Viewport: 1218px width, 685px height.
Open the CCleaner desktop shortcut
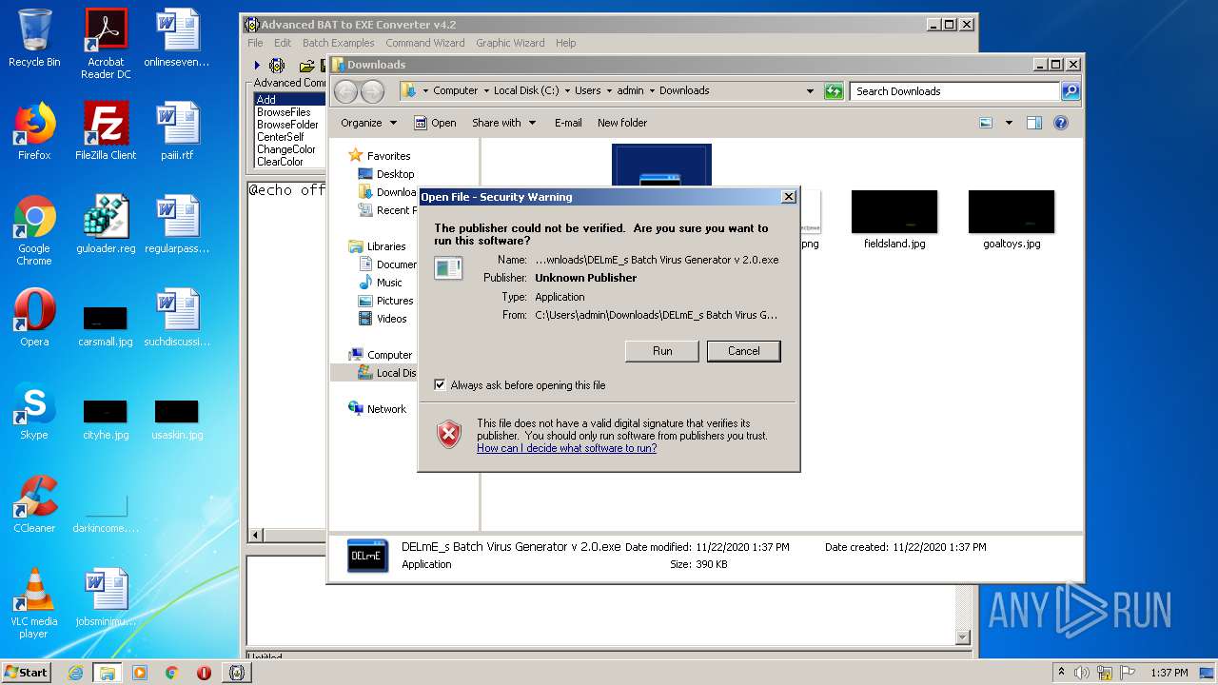point(34,504)
